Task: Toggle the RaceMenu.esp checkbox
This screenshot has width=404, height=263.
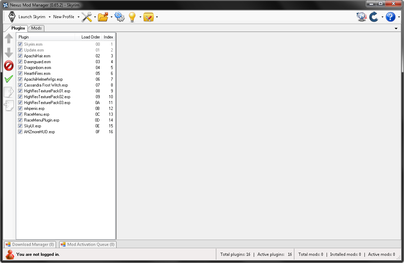Action: click(20, 114)
